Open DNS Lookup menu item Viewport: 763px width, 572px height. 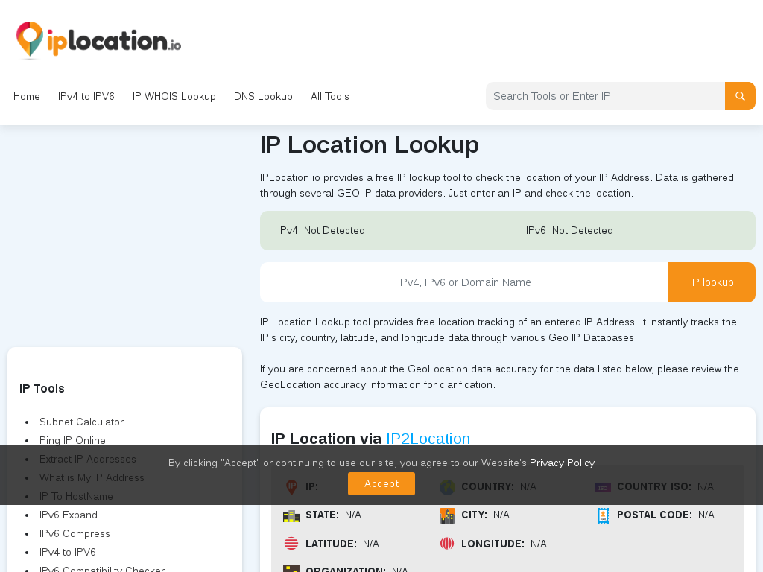point(263,96)
